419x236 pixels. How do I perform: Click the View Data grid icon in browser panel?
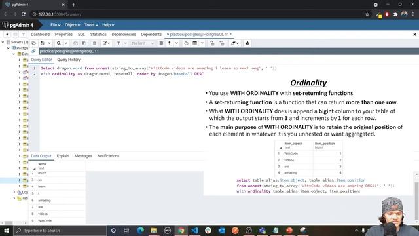tap(15, 34)
